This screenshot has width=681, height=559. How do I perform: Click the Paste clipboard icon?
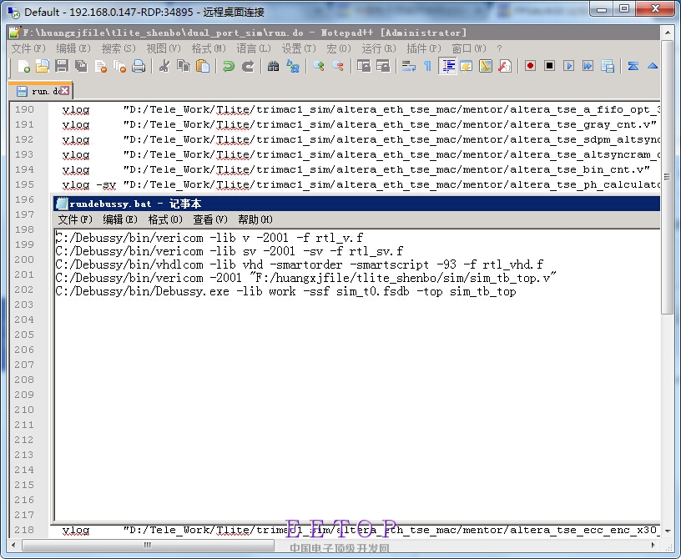pos(203,66)
